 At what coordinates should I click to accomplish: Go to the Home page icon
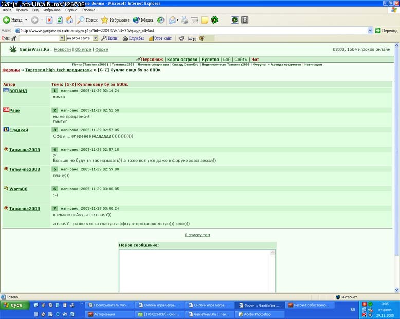click(x=69, y=20)
